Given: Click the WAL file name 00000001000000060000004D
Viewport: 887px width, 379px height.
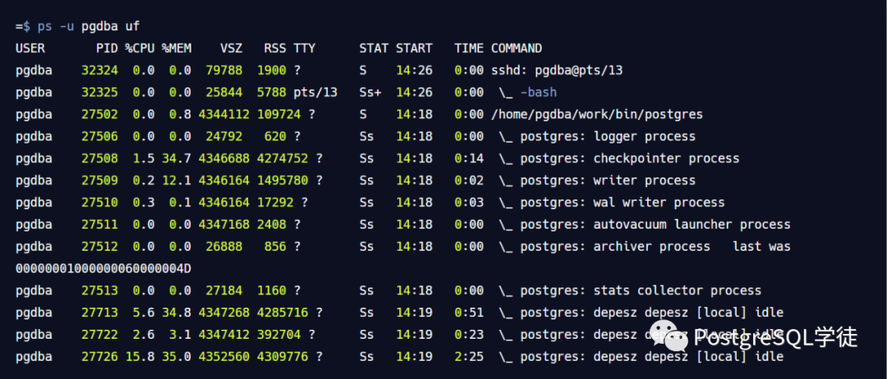Looking at the screenshot, I should [x=103, y=269].
